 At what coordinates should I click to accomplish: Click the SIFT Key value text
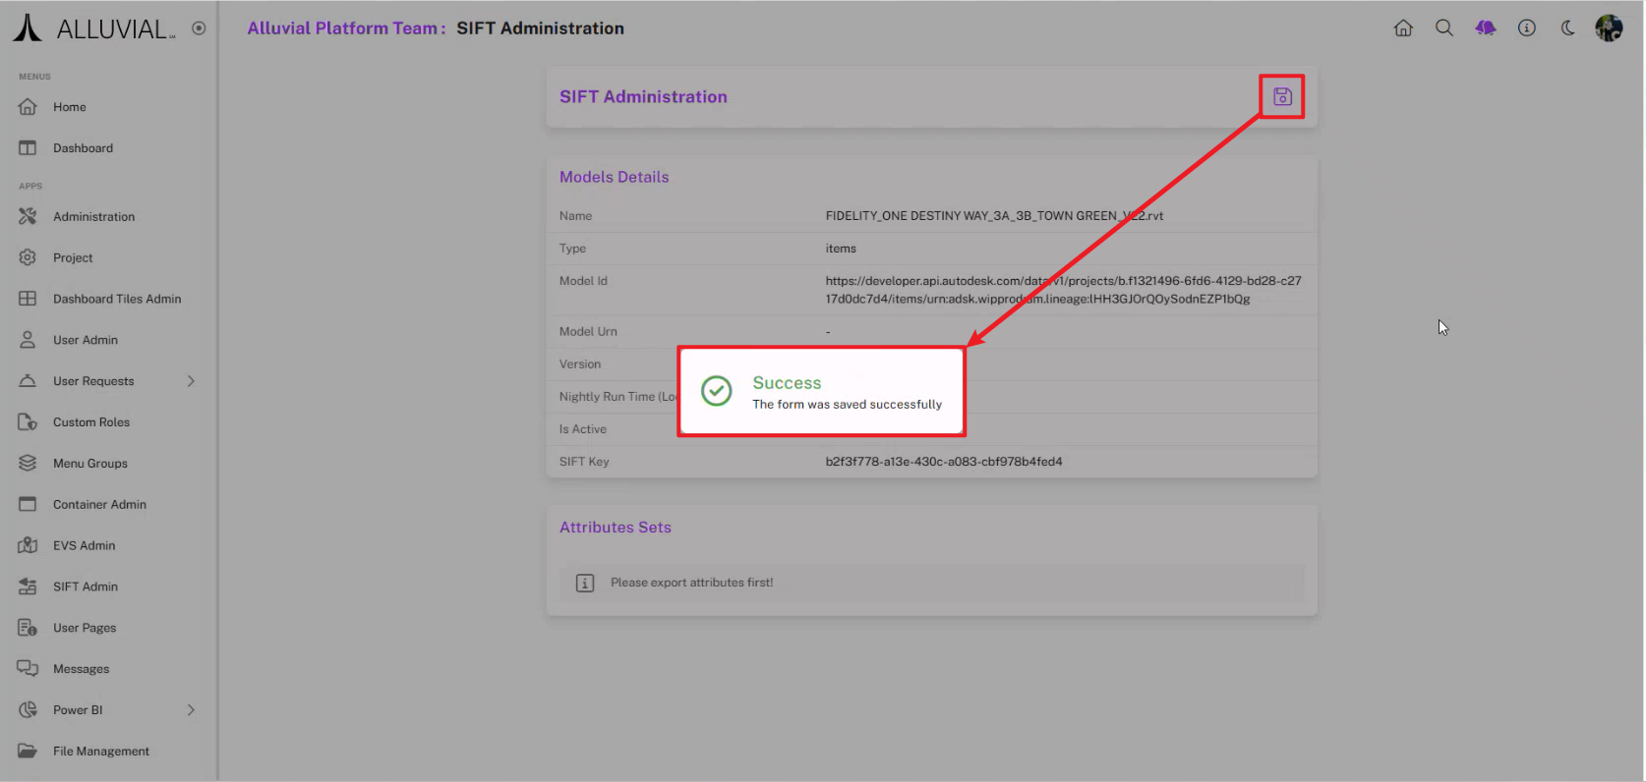[943, 462]
